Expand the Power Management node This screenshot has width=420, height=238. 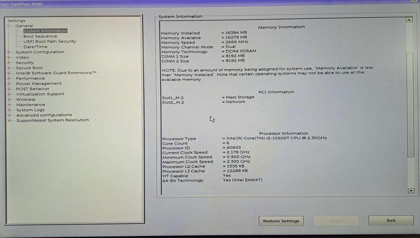[9, 84]
